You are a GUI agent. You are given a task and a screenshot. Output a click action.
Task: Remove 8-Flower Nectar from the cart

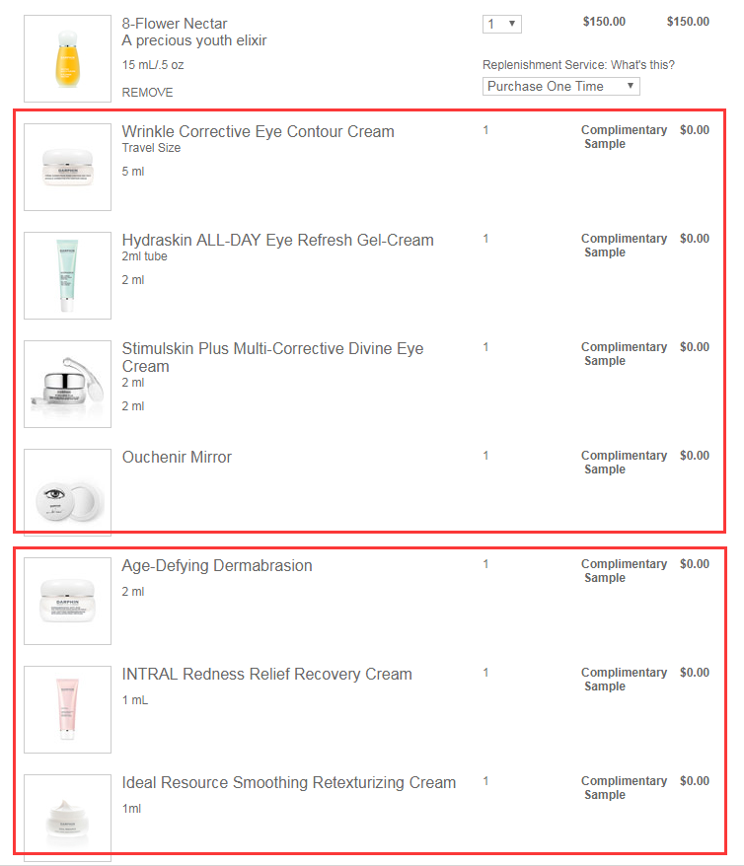[x=147, y=93]
